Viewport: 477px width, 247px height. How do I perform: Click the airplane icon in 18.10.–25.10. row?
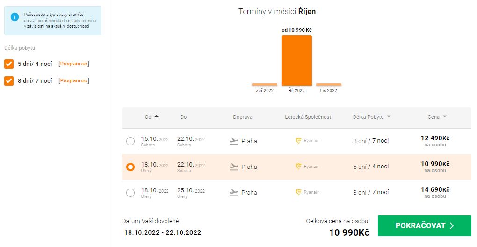[x=234, y=193]
